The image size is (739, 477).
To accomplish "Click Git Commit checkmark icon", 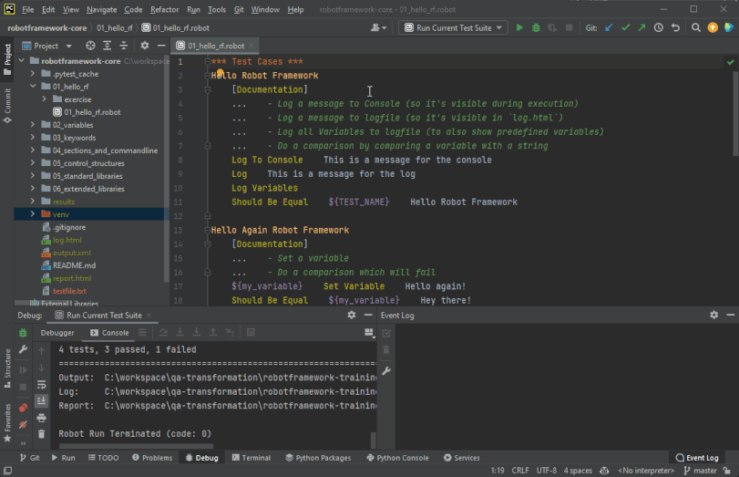I will click(625, 27).
